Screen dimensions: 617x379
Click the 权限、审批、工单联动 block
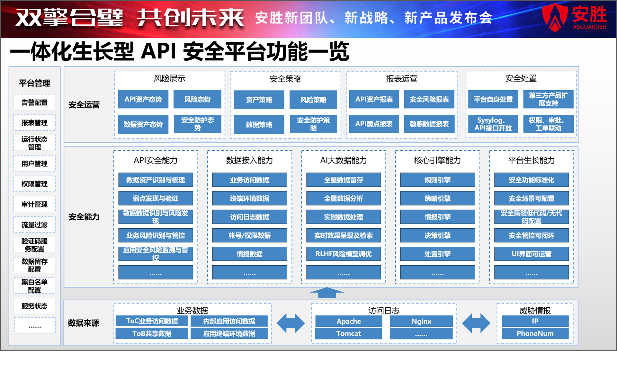click(549, 124)
